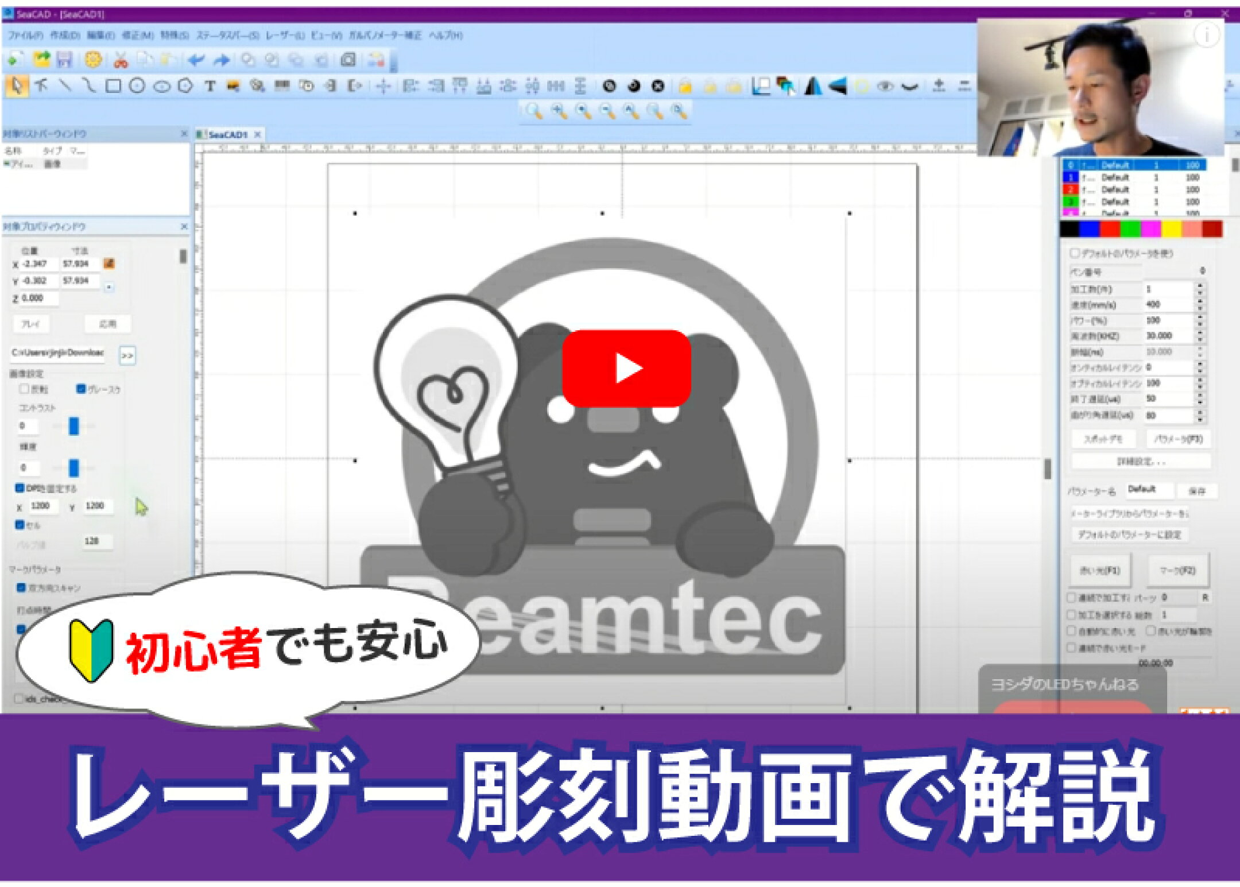1240x887 pixels.
Task: Click the curve line drawing tool
Action: [88, 86]
